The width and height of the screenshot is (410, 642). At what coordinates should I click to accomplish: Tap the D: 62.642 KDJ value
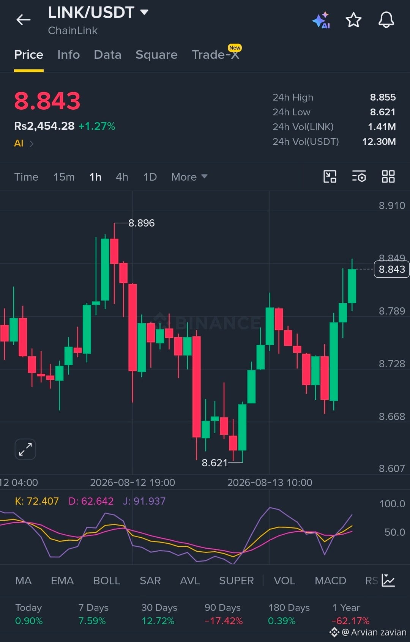click(x=91, y=501)
